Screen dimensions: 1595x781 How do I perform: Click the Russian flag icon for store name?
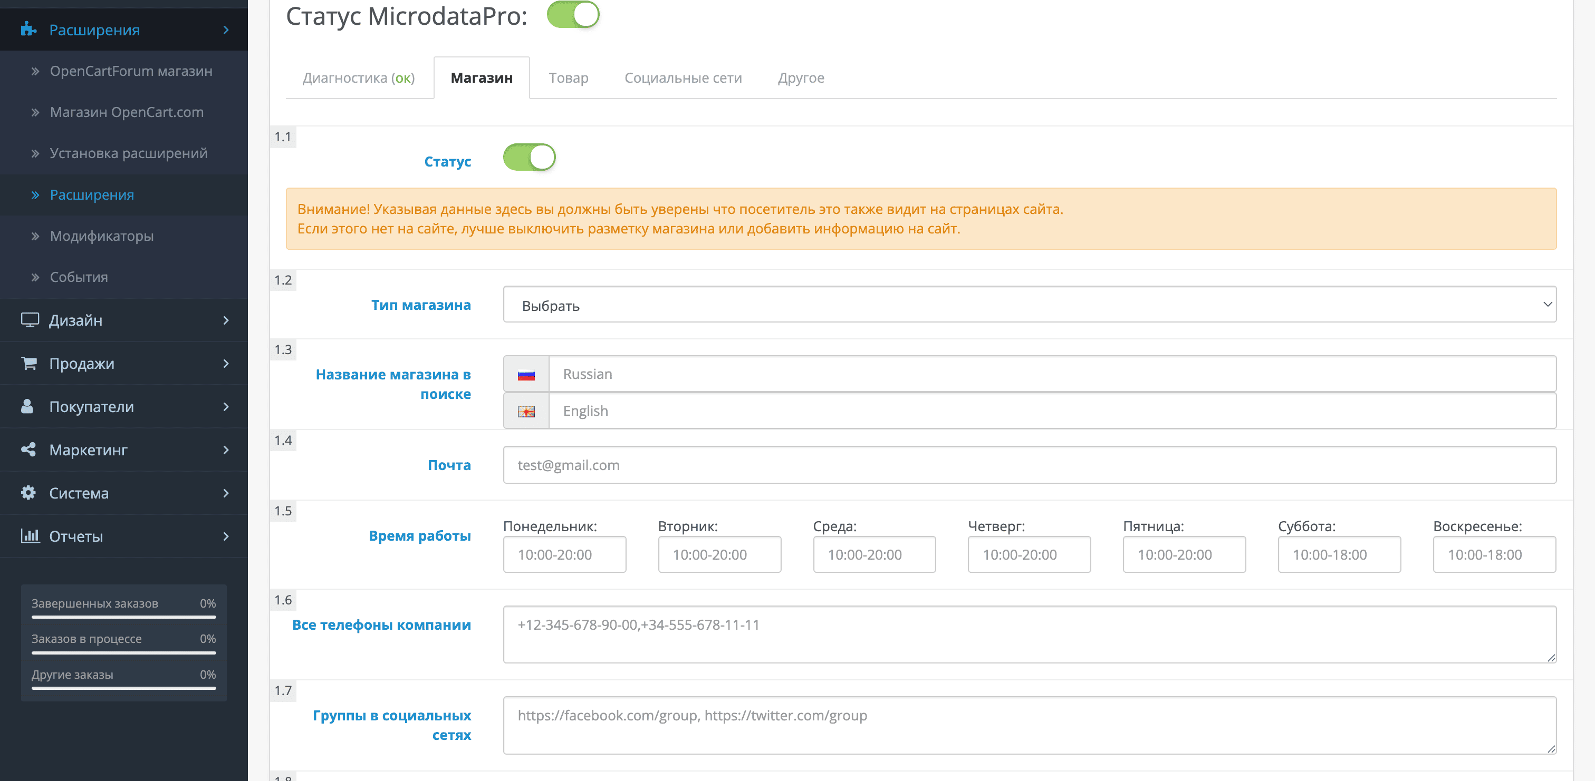click(526, 374)
